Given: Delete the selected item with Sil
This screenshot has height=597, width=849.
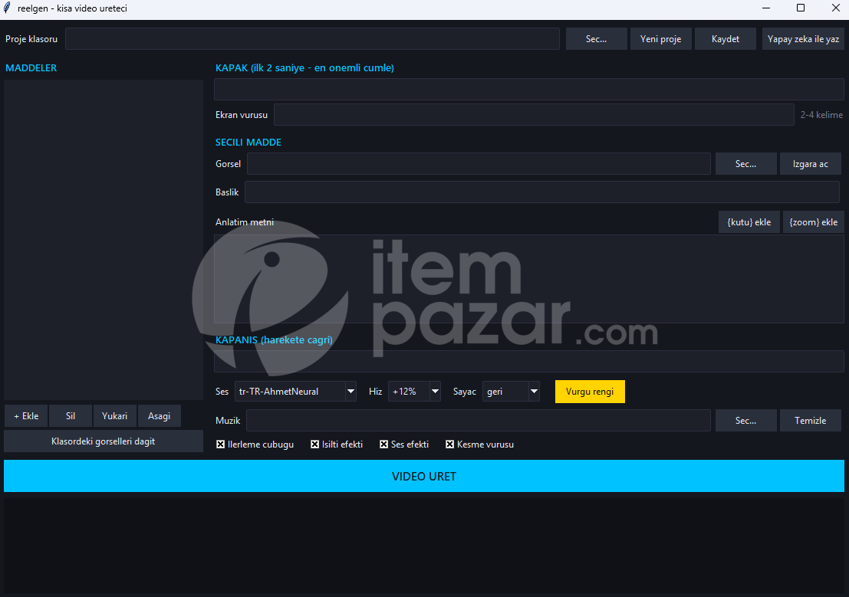Looking at the screenshot, I should pos(71,415).
